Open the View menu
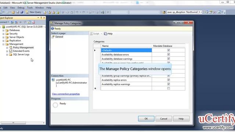Image resolution: width=235 pixels, height=132 pixels. point(12,8)
